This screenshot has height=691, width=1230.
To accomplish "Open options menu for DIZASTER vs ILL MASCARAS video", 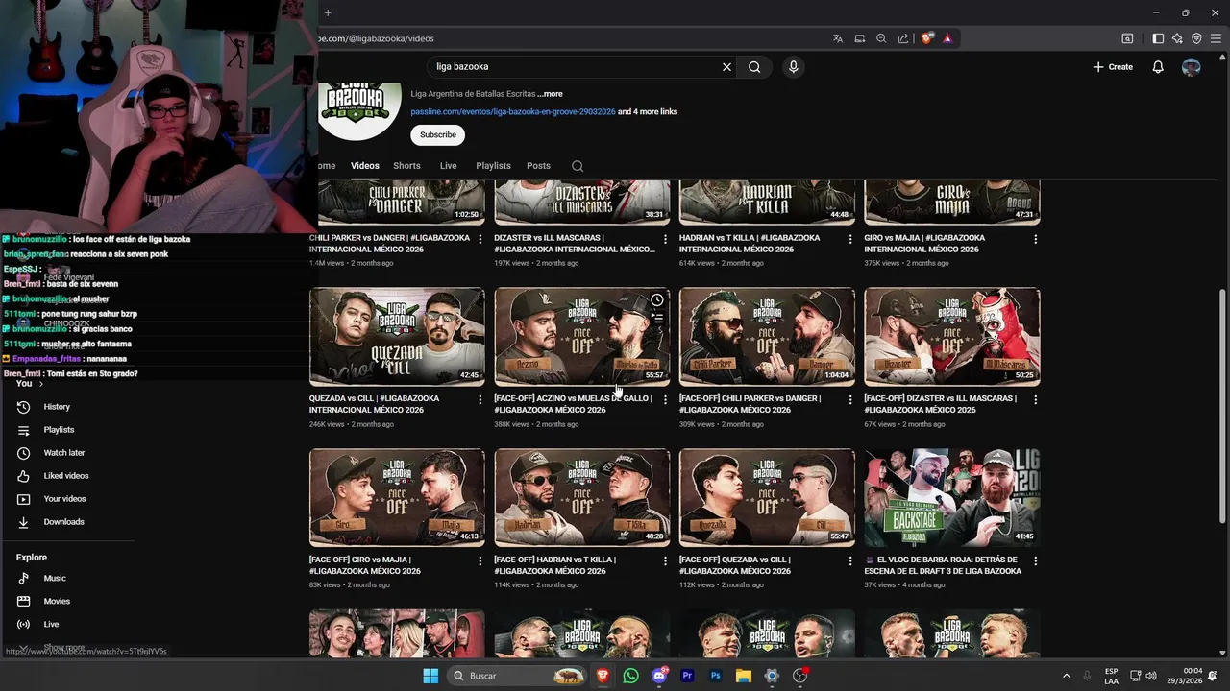I will click(x=665, y=239).
